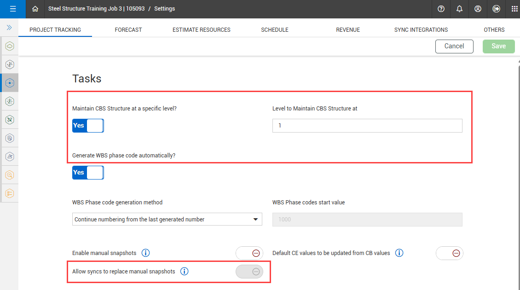Open the hamburger main menu
Viewport: 520px width, 290px height.
(12, 9)
